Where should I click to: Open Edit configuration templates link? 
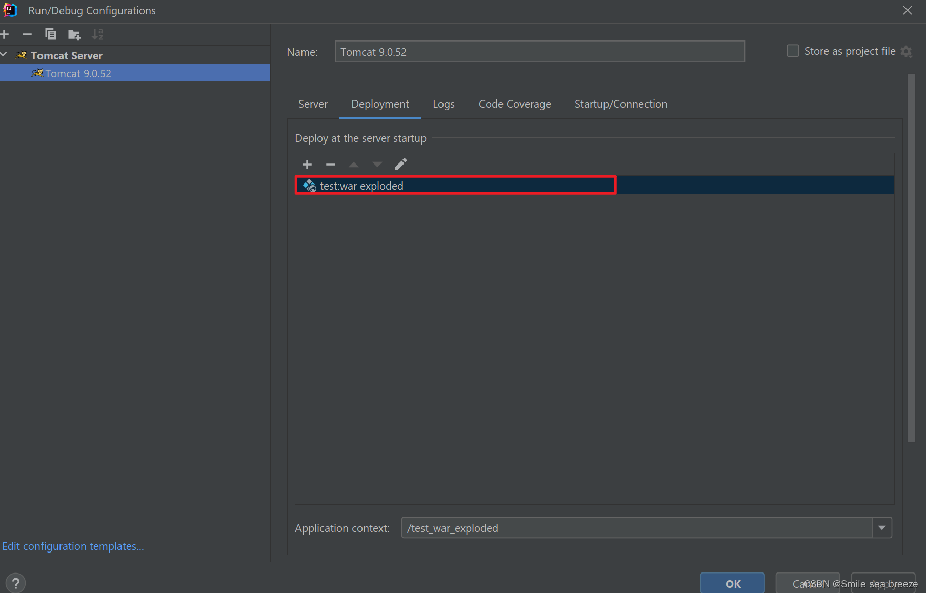point(73,546)
